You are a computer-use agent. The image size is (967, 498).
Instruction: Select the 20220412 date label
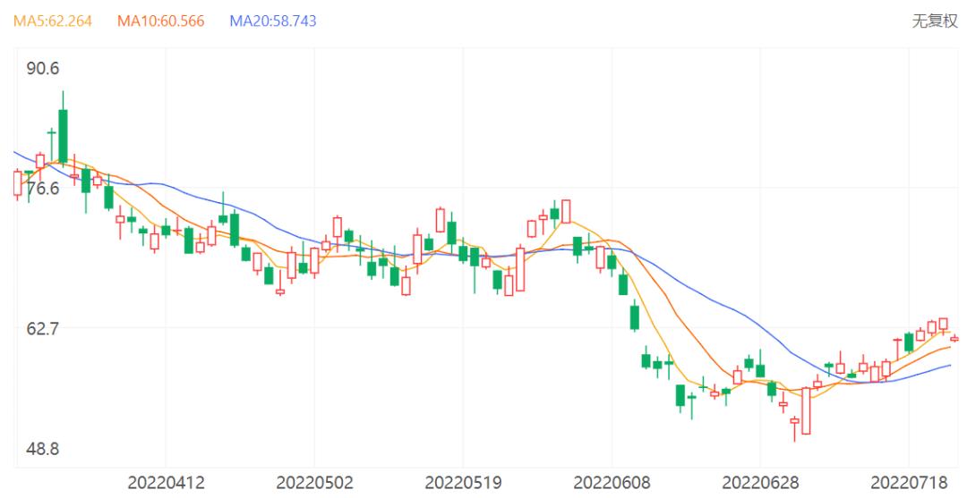coord(166,483)
